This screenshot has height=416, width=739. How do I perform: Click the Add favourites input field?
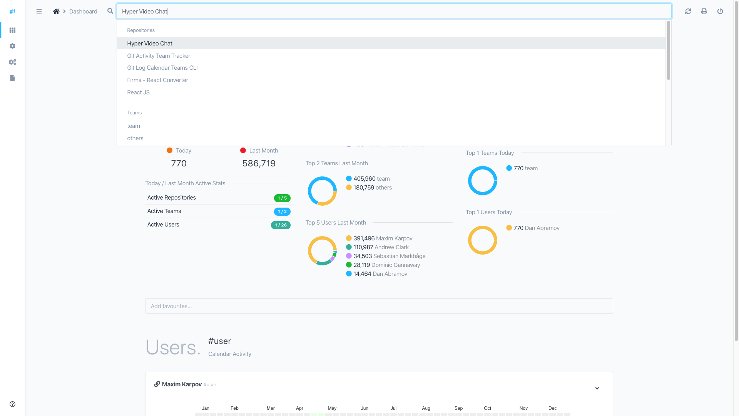pyautogui.click(x=379, y=306)
